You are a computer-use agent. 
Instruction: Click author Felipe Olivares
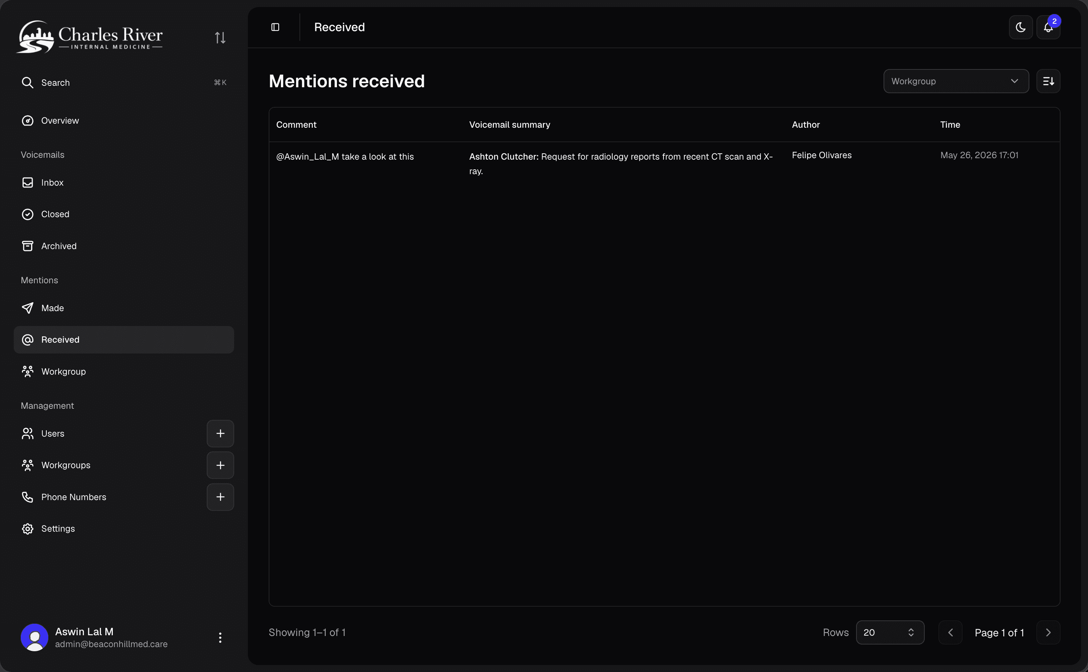coord(822,155)
